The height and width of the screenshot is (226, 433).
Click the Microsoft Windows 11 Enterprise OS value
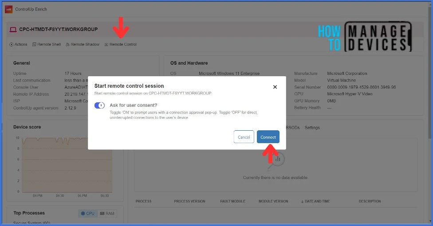229,74
